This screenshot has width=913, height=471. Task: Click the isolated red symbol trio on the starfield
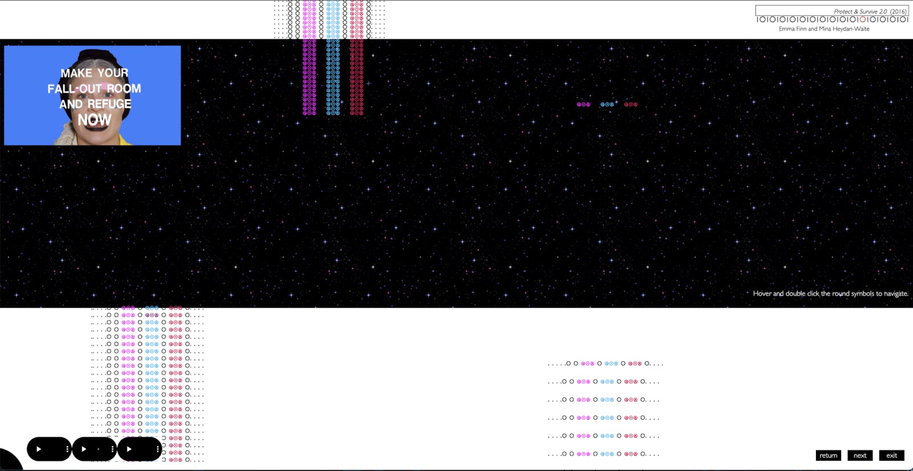(631, 104)
